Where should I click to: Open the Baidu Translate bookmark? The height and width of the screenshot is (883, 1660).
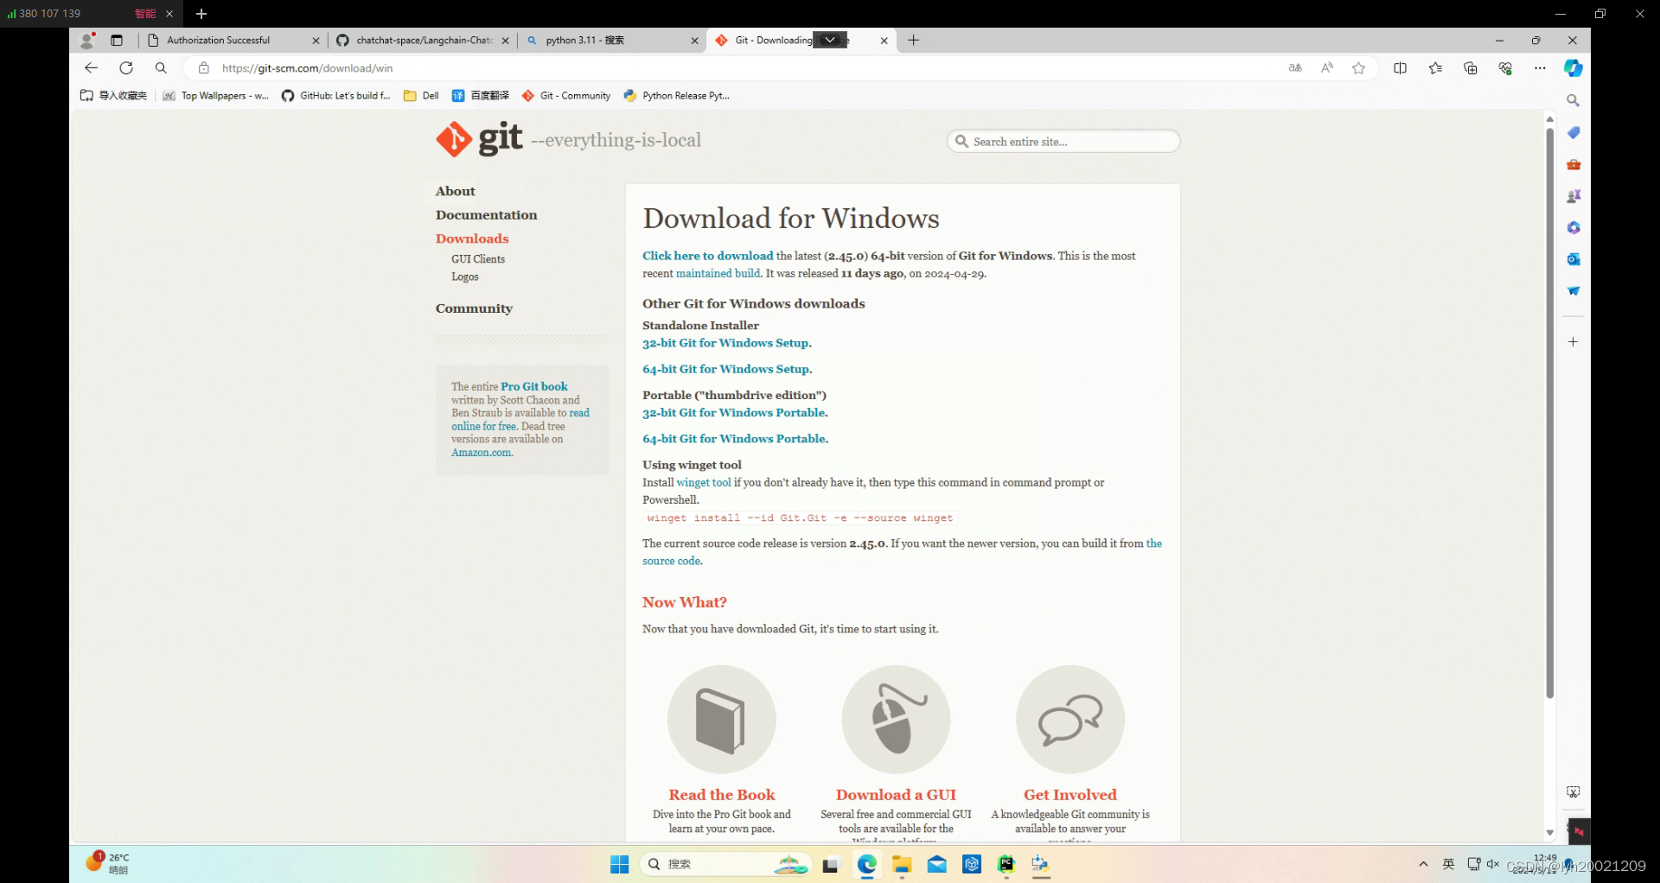[481, 96]
